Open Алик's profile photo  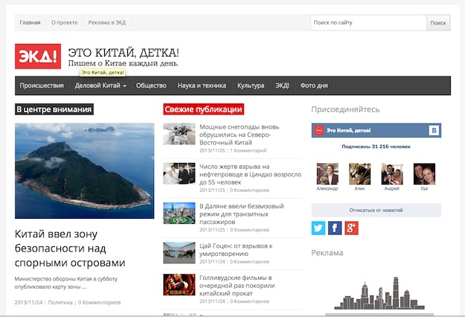point(359,174)
